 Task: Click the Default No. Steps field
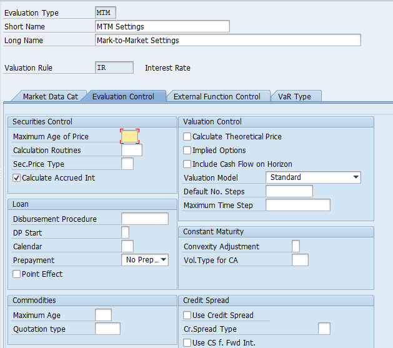[289, 191]
